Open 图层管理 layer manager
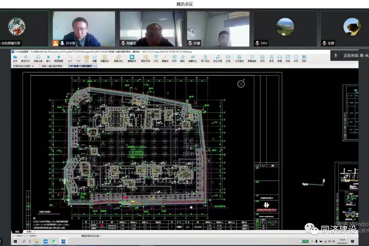Image resolution: width=369 pixels, height=246 pixels. (58, 58)
